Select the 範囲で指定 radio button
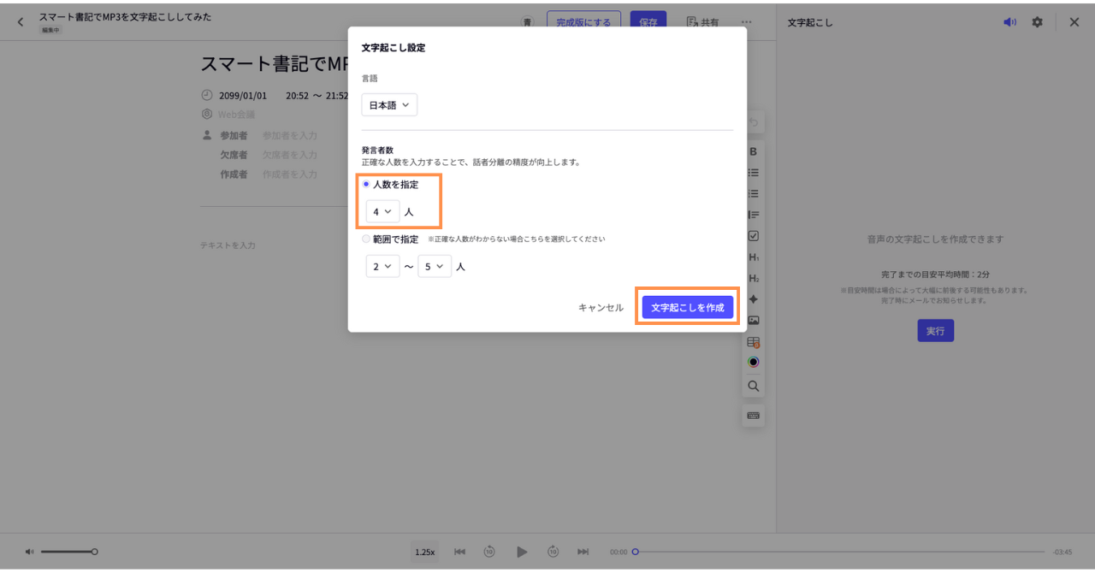The image size is (1095, 573). tap(366, 239)
